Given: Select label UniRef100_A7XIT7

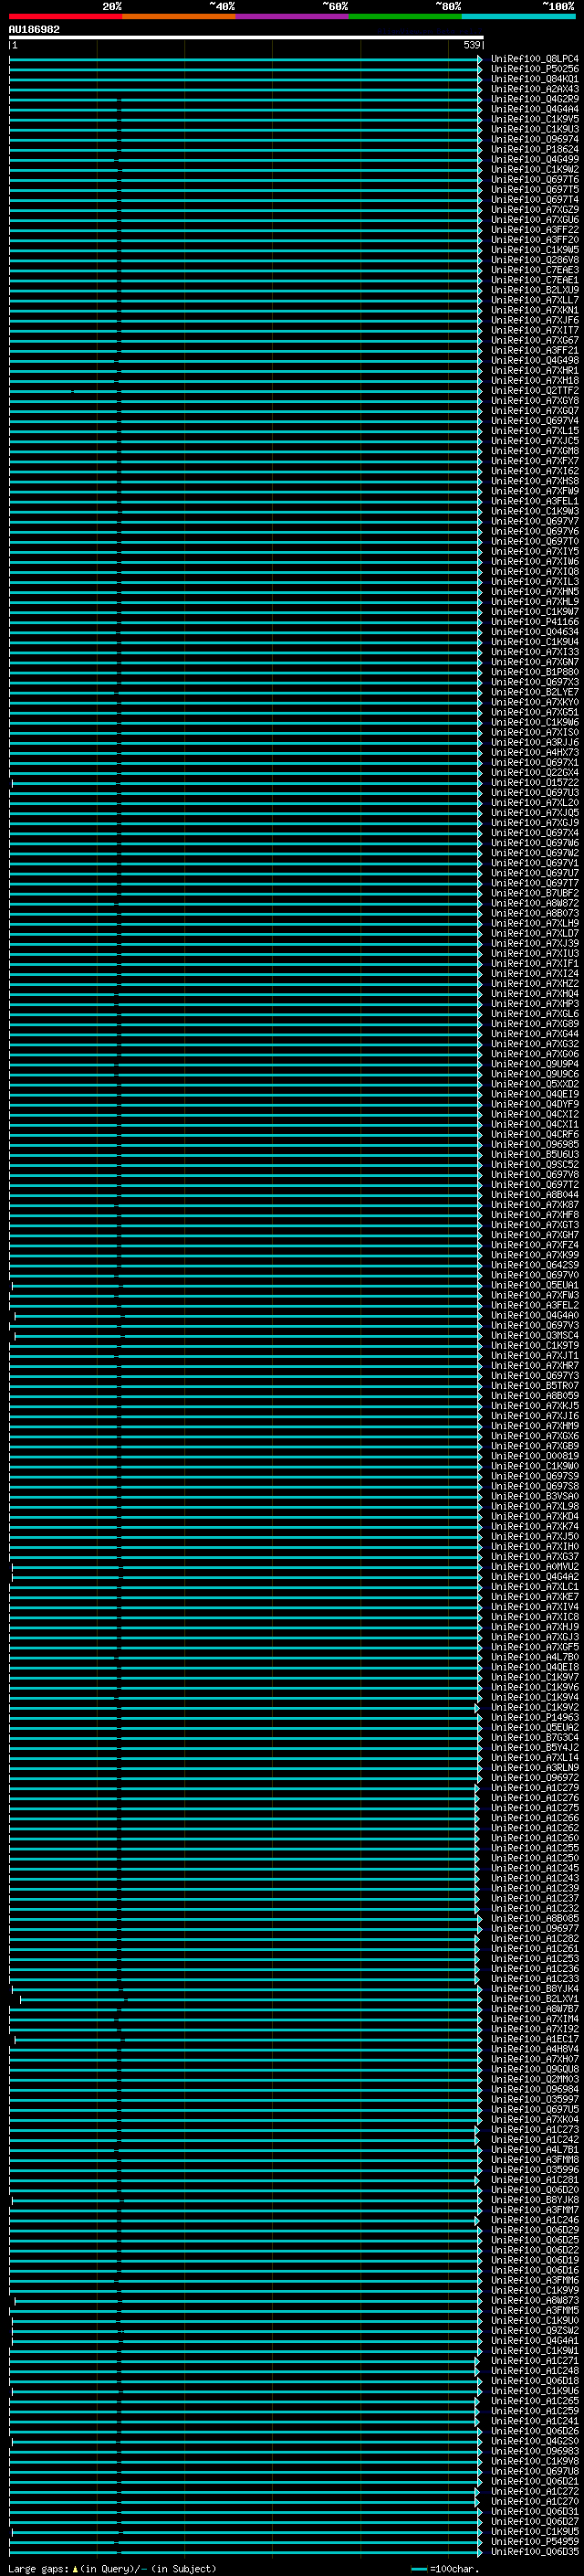Looking at the screenshot, I should pos(534,330).
